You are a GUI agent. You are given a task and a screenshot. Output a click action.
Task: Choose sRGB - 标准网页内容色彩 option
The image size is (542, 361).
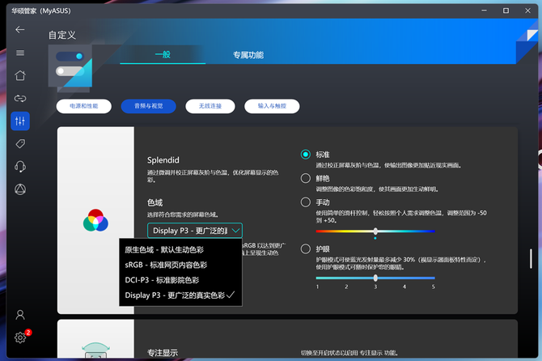tap(180, 265)
